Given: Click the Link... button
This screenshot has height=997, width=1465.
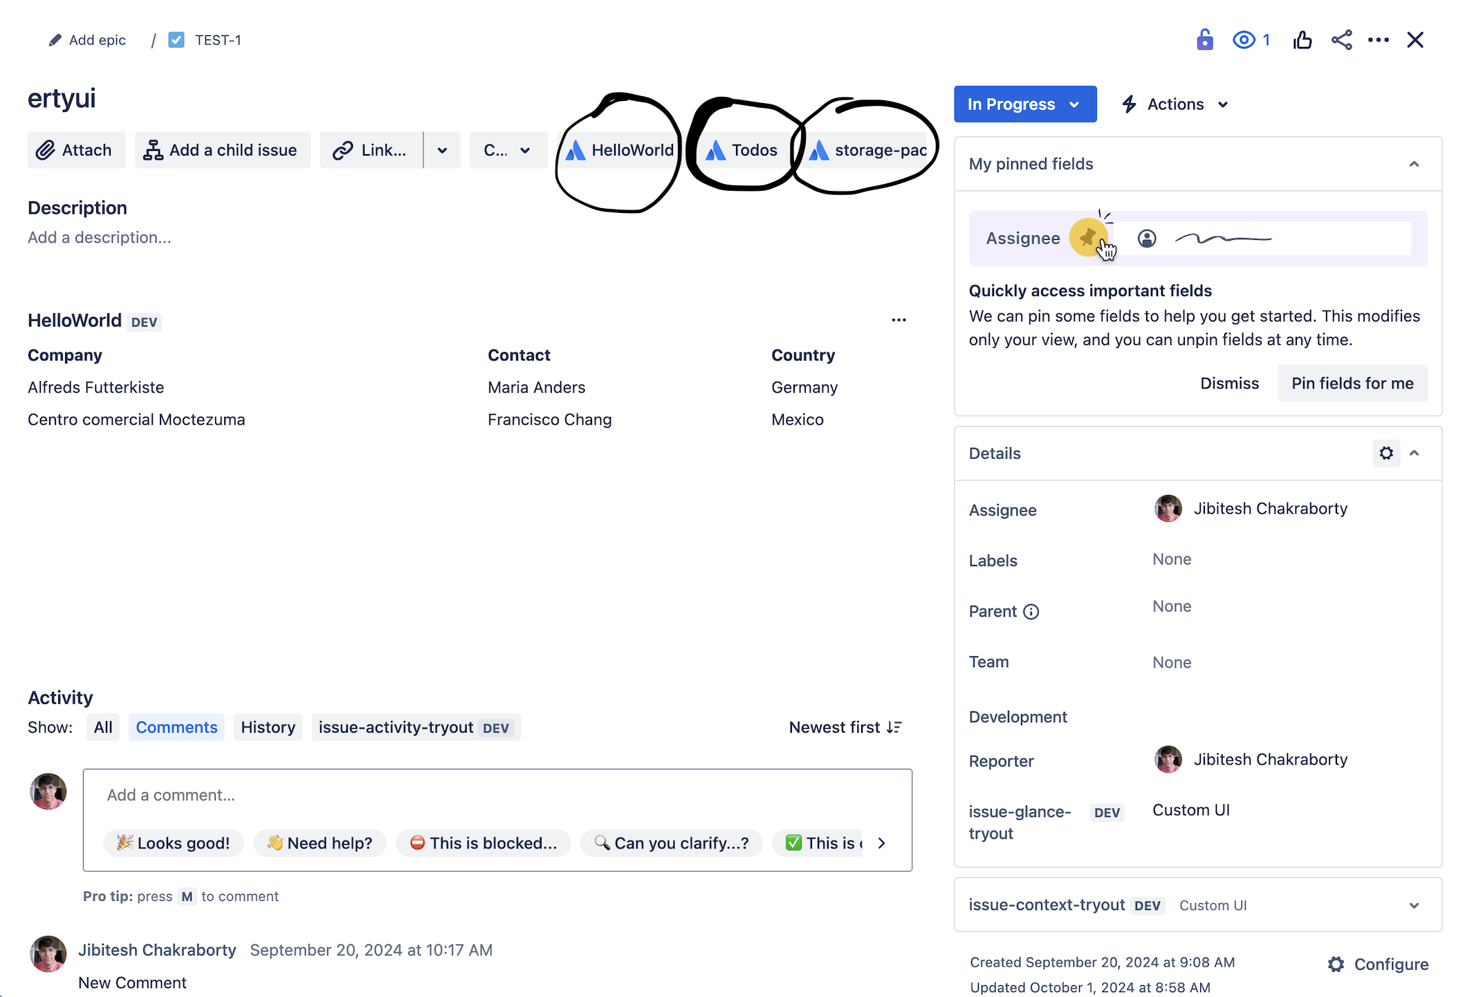Looking at the screenshot, I should click(371, 150).
